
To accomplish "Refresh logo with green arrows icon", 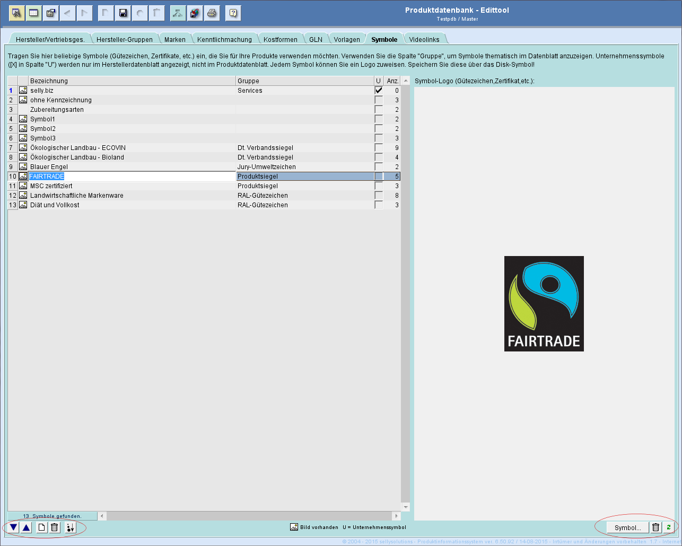I will click(669, 527).
